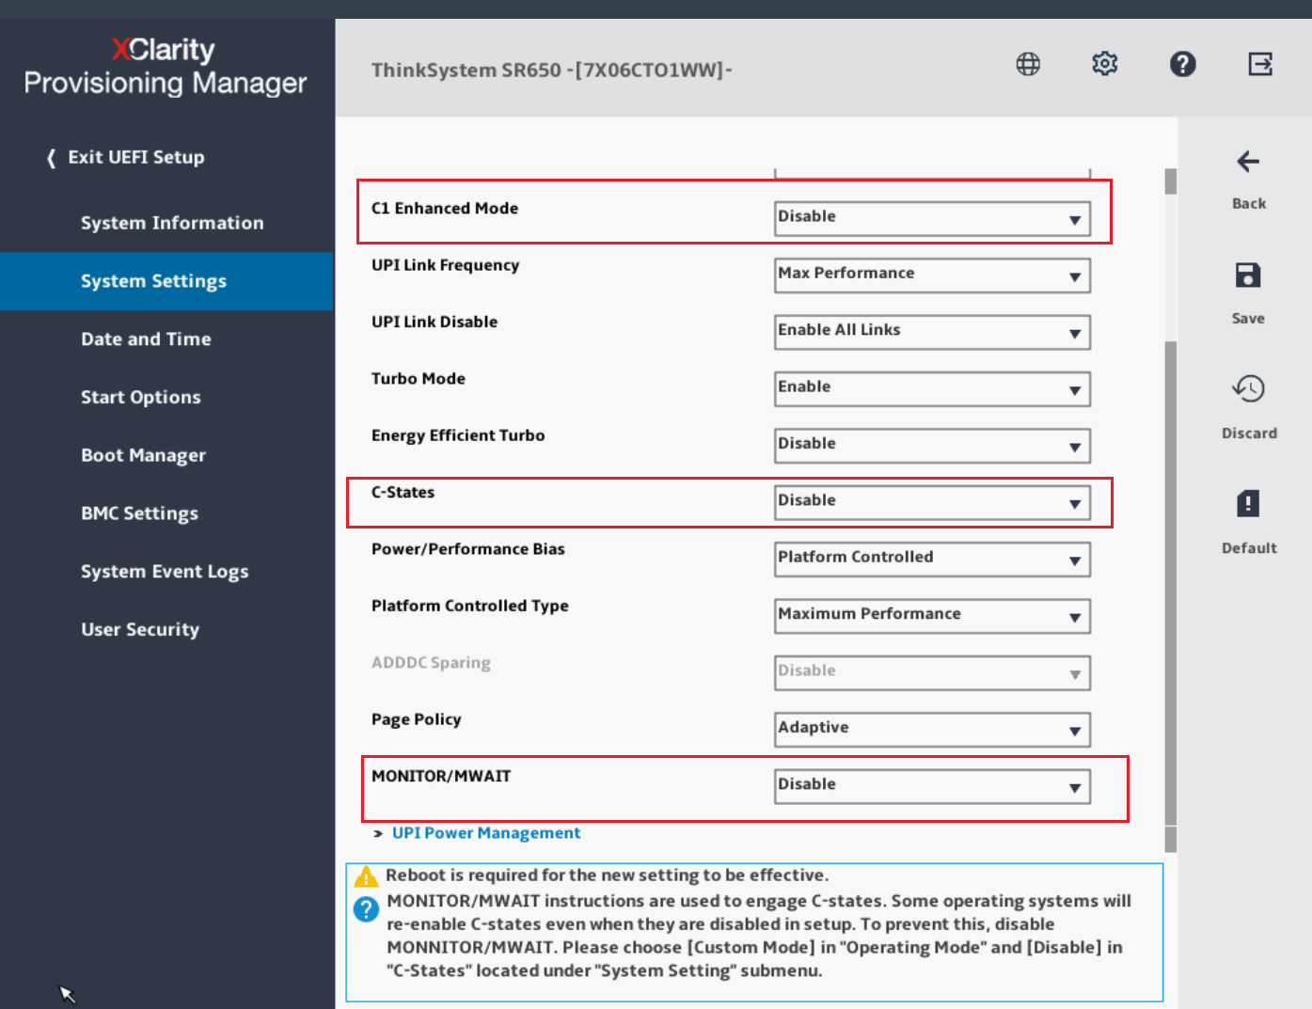Click the exit icon in header
The height and width of the screenshot is (1009, 1312).
coord(1260,64)
